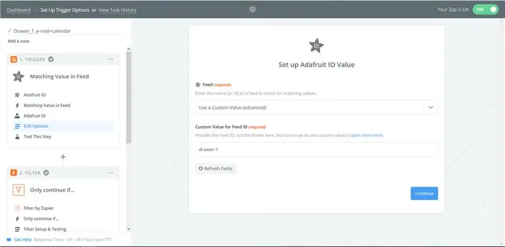Click the list icon next to Edit Options

[18, 126]
